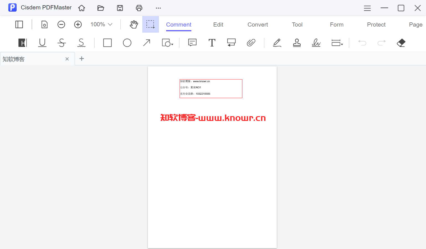426x249 pixels.
Task: Select the Eraser tool
Action: point(401,43)
